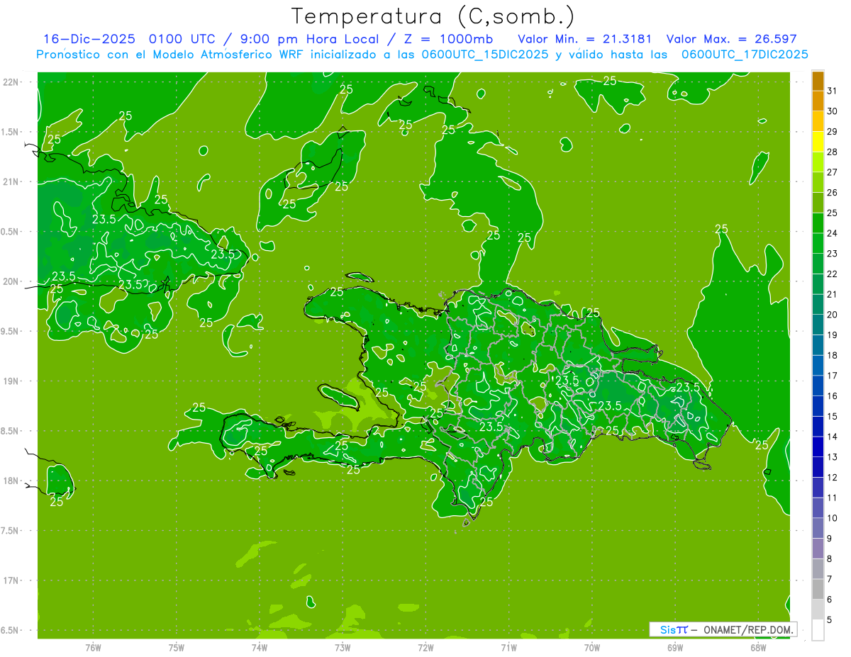Click purple scale swatch between 10 and 9

[x=818, y=528]
